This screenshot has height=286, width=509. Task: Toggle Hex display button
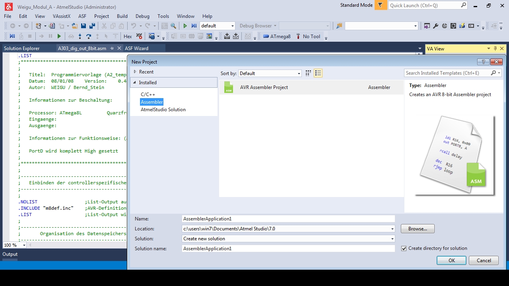pos(128,36)
